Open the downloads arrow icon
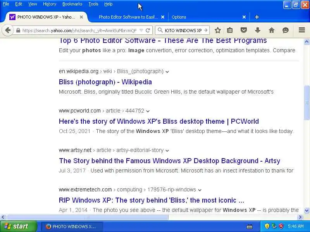The width and height of the screenshot is (310, 232). click(x=257, y=30)
